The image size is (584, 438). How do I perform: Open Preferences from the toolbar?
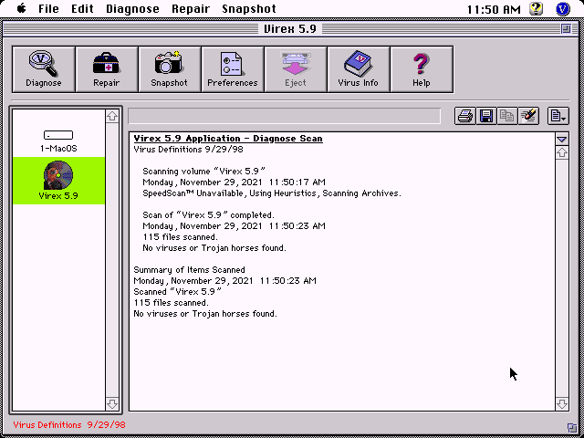click(x=233, y=69)
